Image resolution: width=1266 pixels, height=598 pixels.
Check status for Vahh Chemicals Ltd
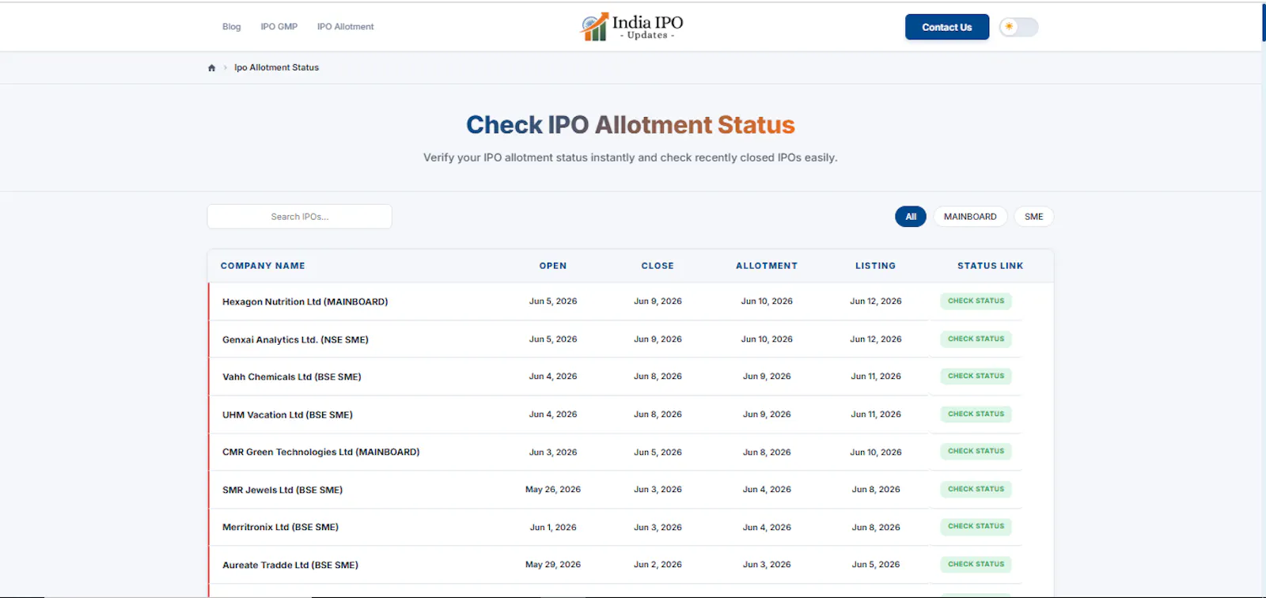click(976, 377)
